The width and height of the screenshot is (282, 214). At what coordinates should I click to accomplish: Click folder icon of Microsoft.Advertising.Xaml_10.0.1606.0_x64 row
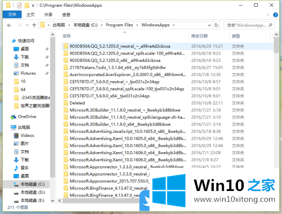pos(65,153)
